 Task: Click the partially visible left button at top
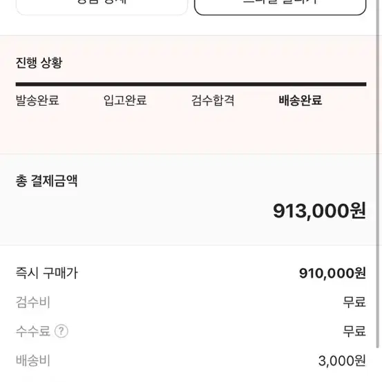[x=102, y=8]
